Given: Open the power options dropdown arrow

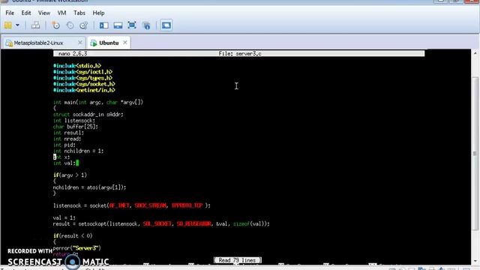Looking at the screenshot, I should tap(17, 25).
